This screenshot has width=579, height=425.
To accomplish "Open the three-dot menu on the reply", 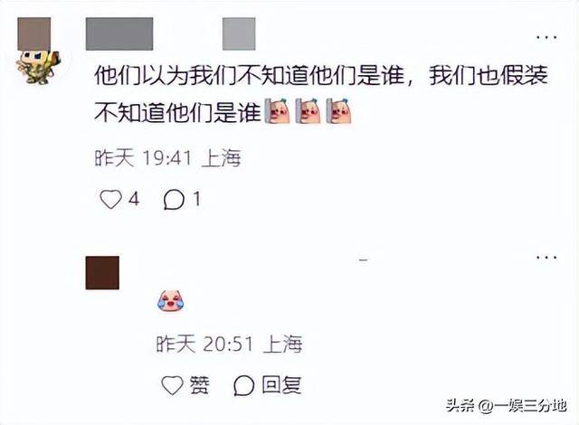I will pyautogui.click(x=546, y=257).
